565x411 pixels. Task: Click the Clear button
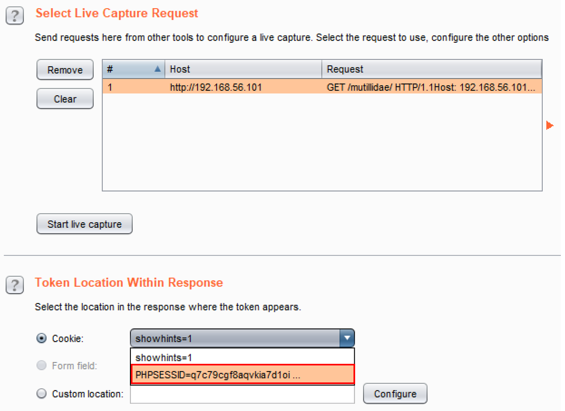(65, 99)
